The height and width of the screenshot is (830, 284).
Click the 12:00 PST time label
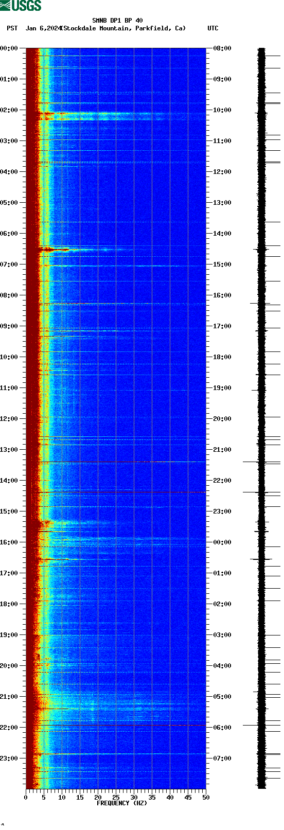9,419
